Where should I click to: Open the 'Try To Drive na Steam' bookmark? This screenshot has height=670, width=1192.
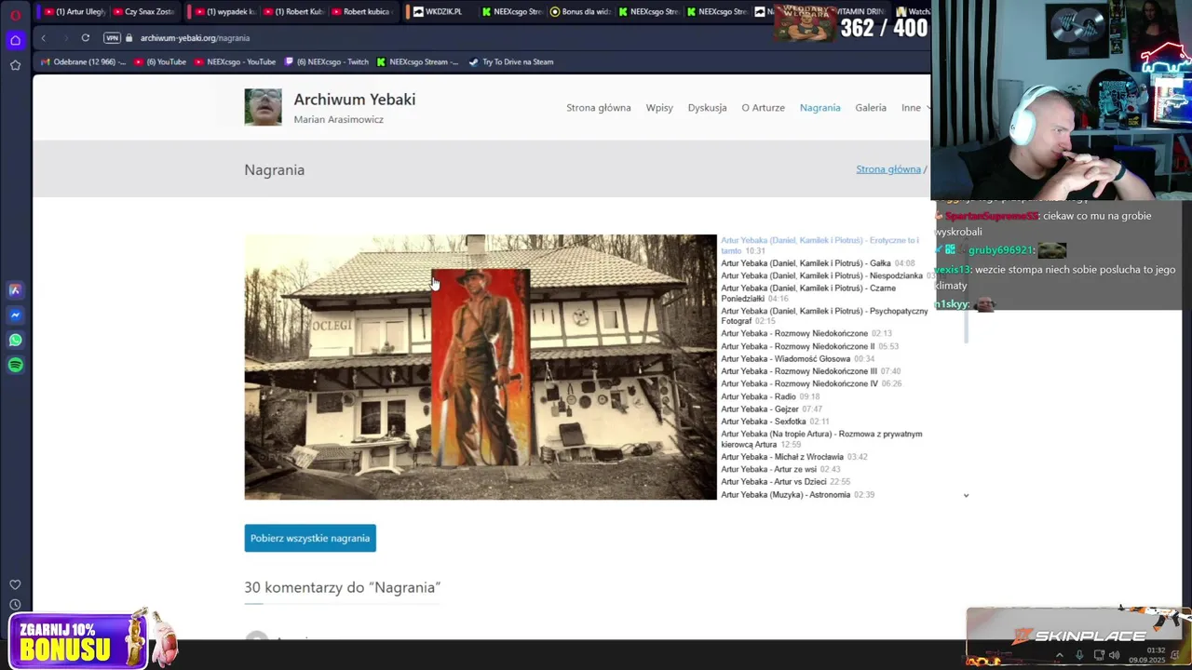tap(511, 62)
